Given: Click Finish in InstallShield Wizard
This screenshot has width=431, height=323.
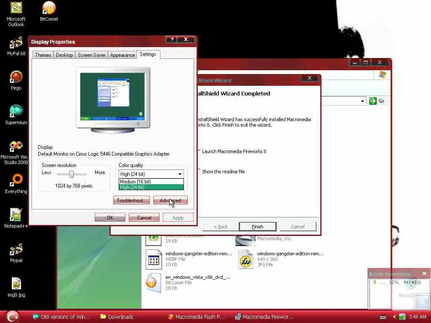Looking at the screenshot, I should point(258,227).
